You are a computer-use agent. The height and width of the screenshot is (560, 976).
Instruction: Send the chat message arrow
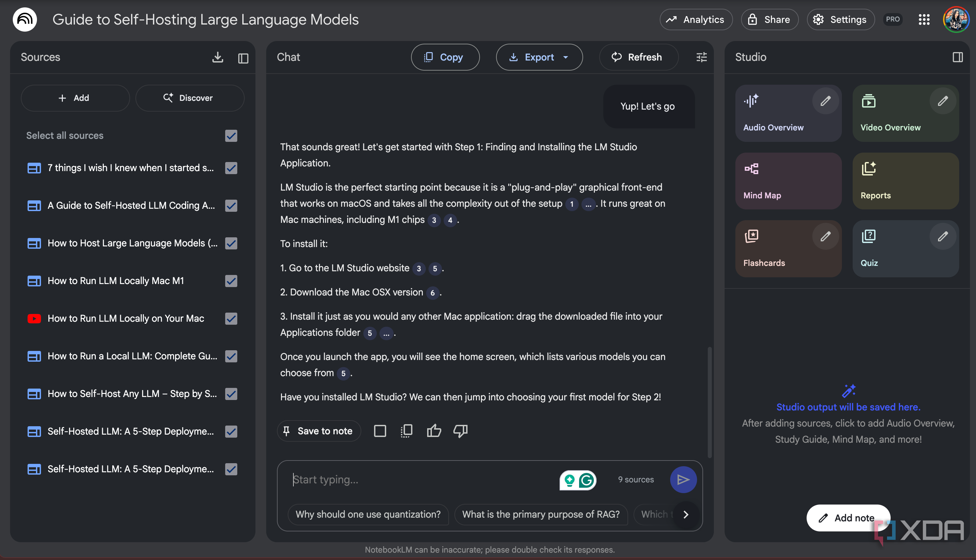[683, 479]
